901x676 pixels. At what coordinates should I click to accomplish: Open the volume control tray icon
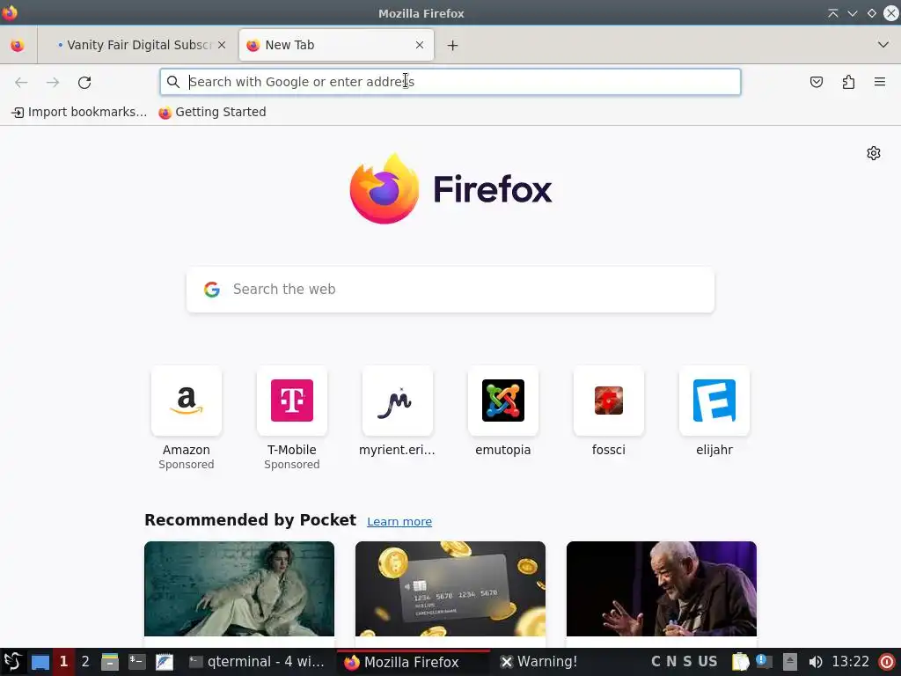[816, 662]
